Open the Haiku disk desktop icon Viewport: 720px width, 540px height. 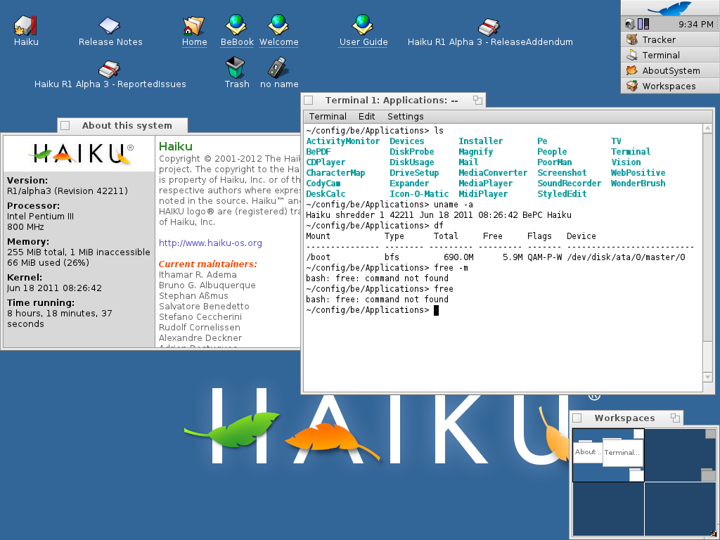(26, 25)
